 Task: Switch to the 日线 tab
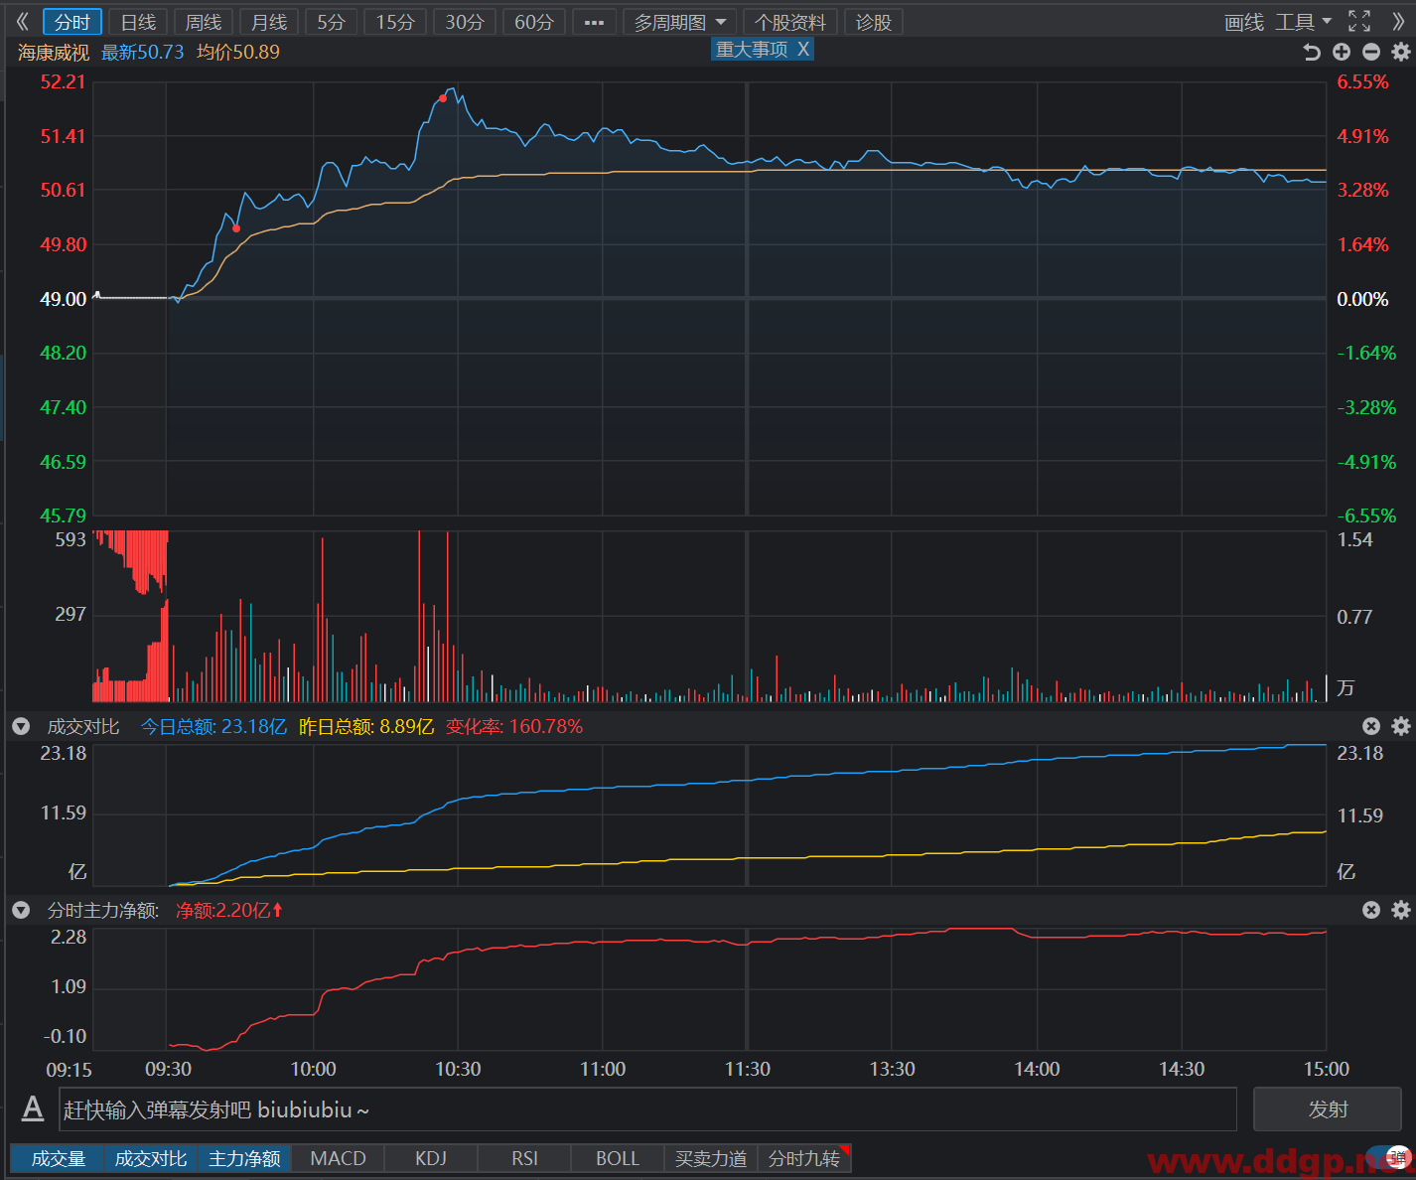point(138,22)
